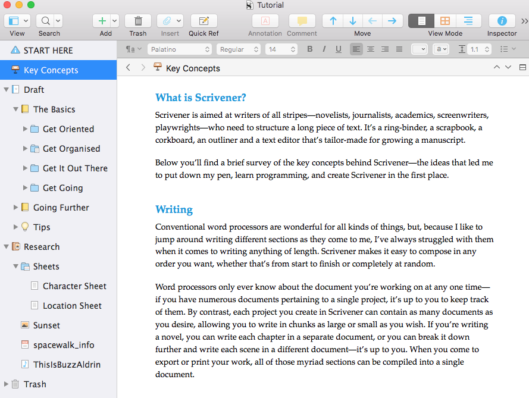Move the document down with down arrow
The image size is (529, 398).
click(x=353, y=21)
